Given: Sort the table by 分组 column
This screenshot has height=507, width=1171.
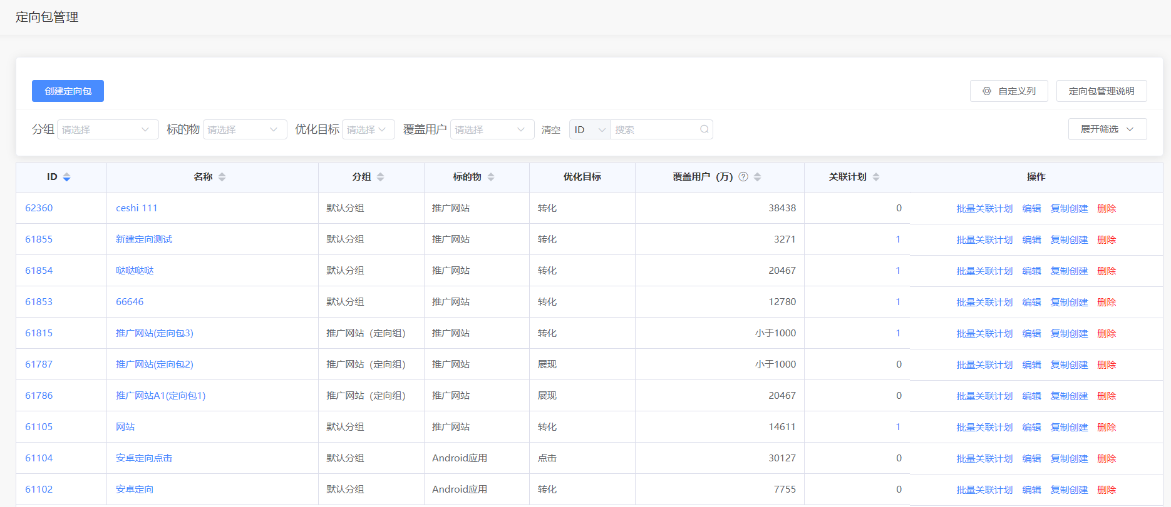Looking at the screenshot, I should pyautogui.click(x=380, y=177).
